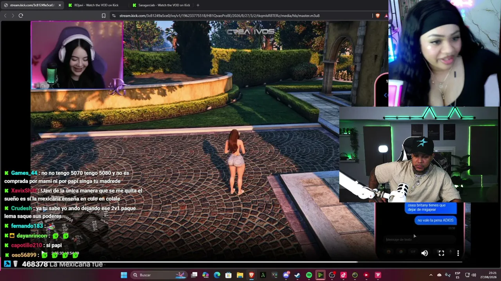Switch to Brave browser in the taskbar
The height and width of the screenshot is (281, 501).
(x=252, y=275)
